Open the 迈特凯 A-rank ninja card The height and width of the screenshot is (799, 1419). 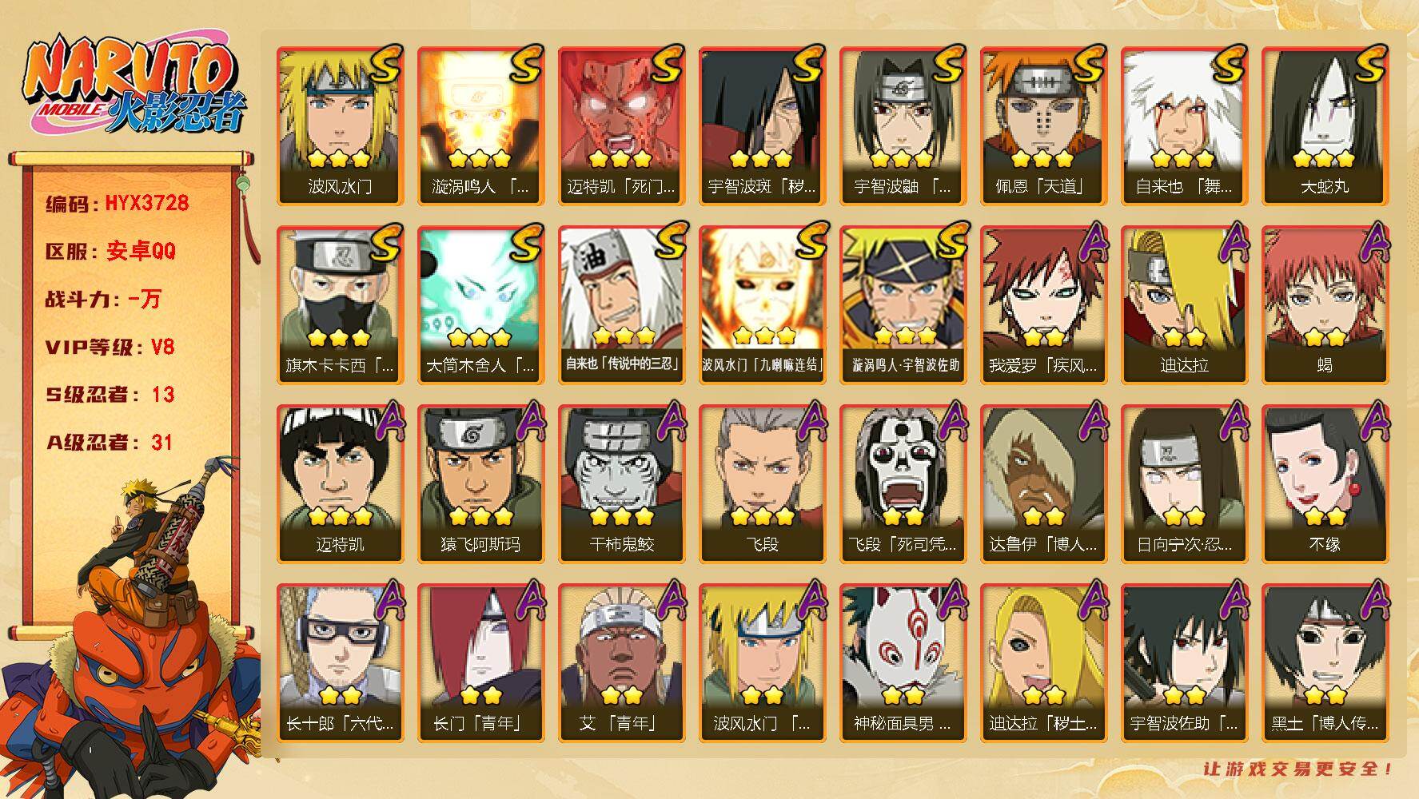(340, 484)
